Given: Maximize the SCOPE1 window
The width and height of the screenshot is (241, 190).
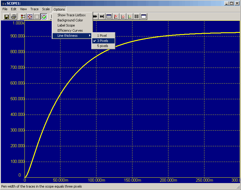Looking at the screenshot, I should click(x=231, y=3).
